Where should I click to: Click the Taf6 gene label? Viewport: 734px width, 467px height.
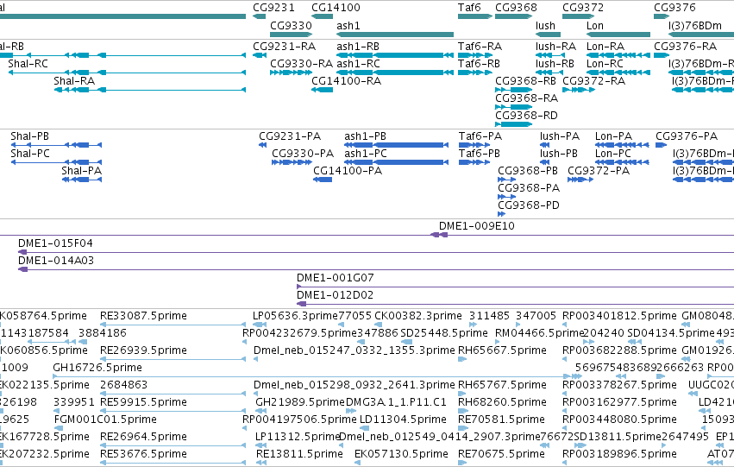(x=469, y=8)
